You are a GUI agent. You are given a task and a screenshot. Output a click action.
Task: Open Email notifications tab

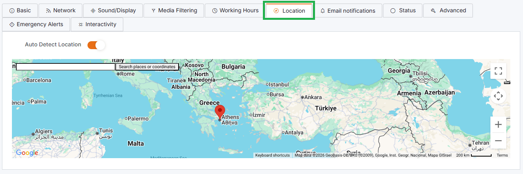tap(348, 11)
